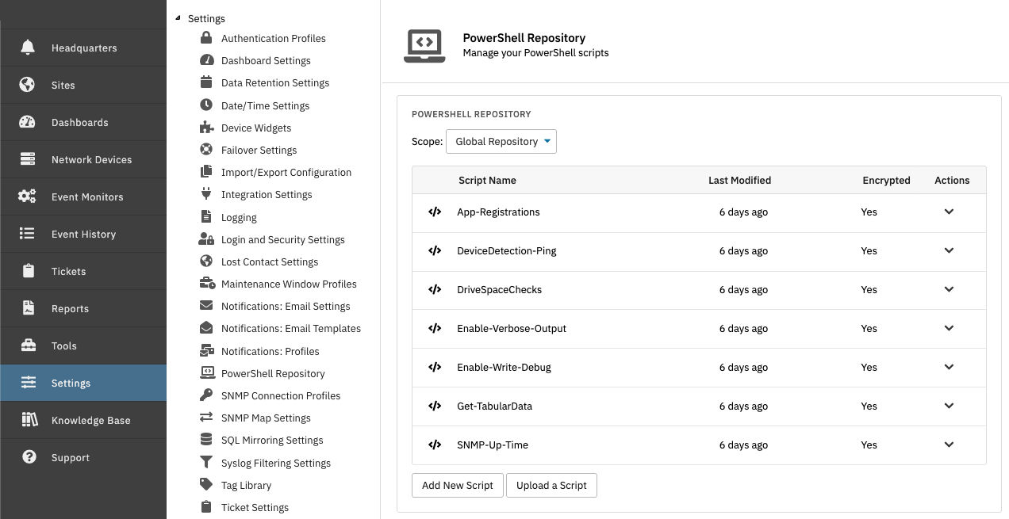Viewport: 1009px width, 519px height.
Task: Click the SNMP-Up-Time script code icon
Action: click(435, 445)
